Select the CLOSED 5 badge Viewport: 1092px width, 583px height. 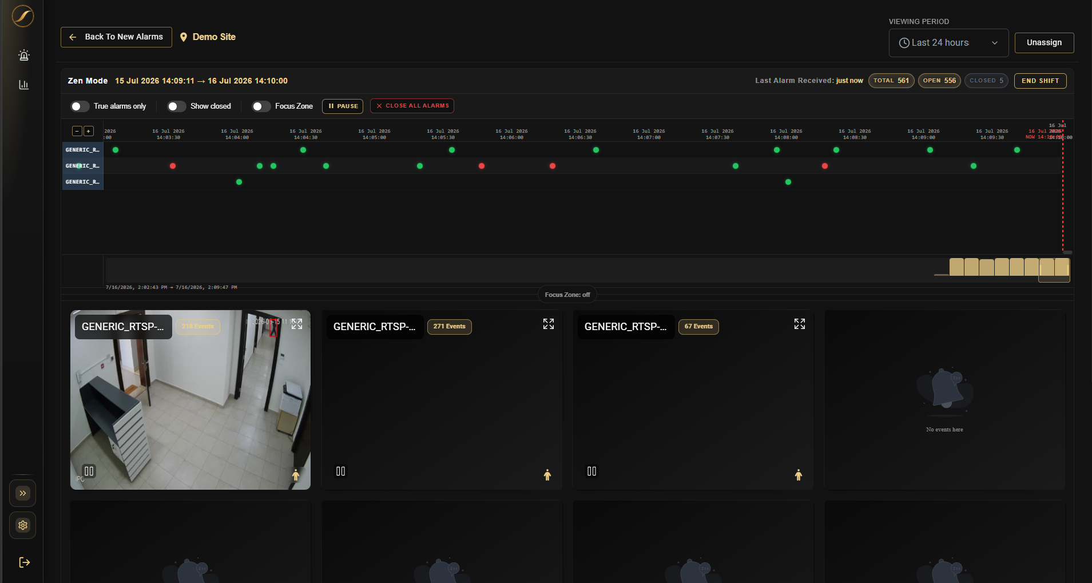tap(986, 81)
